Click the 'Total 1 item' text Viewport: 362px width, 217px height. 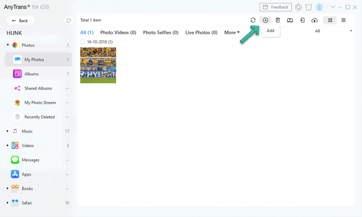click(x=90, y=20)
